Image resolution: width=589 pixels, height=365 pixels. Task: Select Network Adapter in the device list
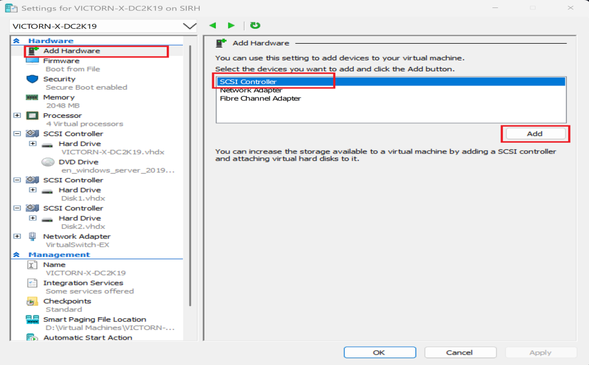click(x=251, y=90)
